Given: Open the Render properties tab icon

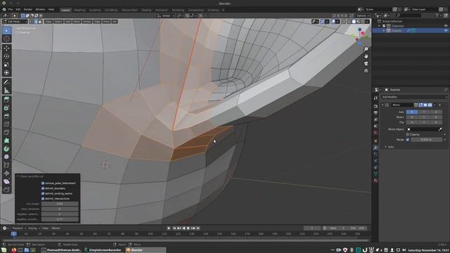Looking at the screenshot, I should (x=375, y=106).
